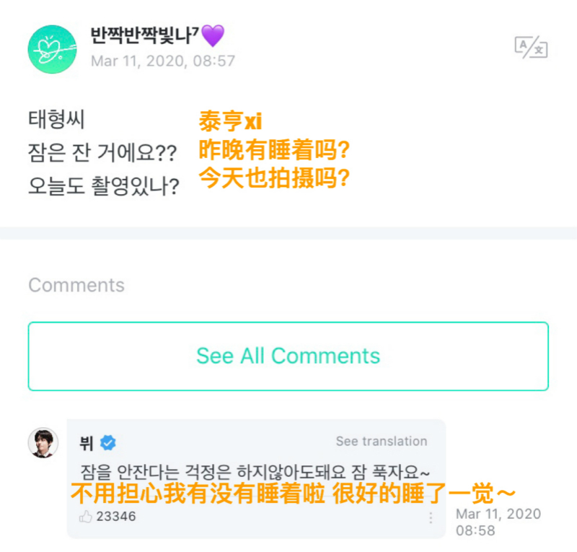Click the blue verified badge beside 뷔
The image size is (577, 552).
tap(108, 442)
